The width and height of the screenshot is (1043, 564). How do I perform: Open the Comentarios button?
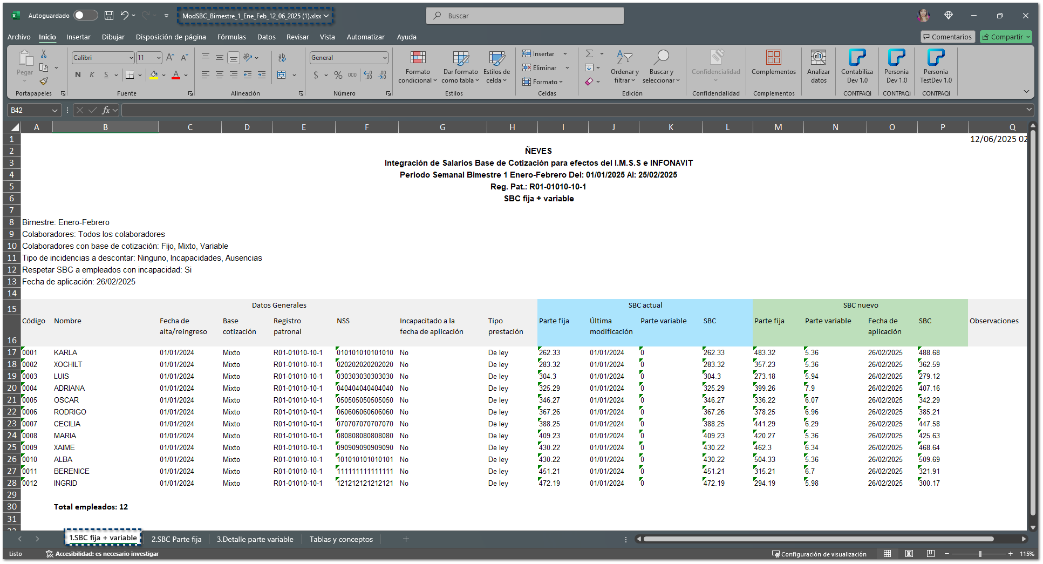coord(947,37)
